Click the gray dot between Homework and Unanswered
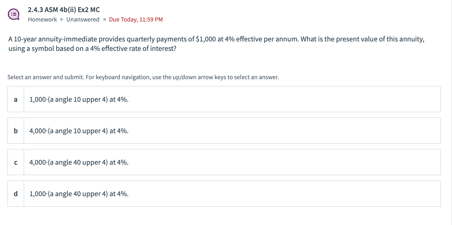Screen dimensions: 452x225 coord(61,19)
